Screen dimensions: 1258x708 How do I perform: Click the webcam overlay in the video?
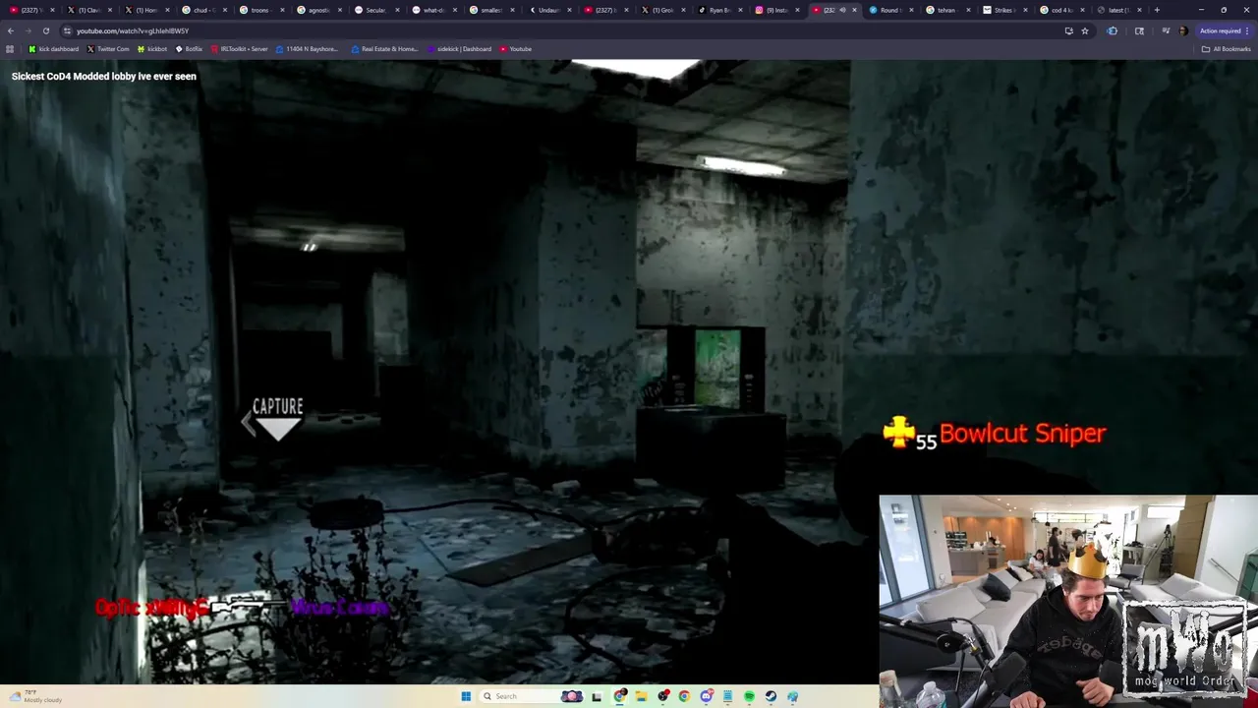coord(1068,601)
